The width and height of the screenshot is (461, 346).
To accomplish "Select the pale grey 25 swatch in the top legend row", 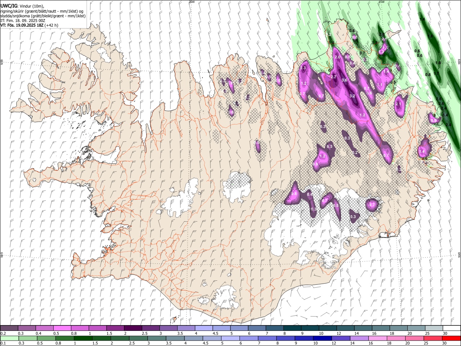I will [x=434, y=328].
